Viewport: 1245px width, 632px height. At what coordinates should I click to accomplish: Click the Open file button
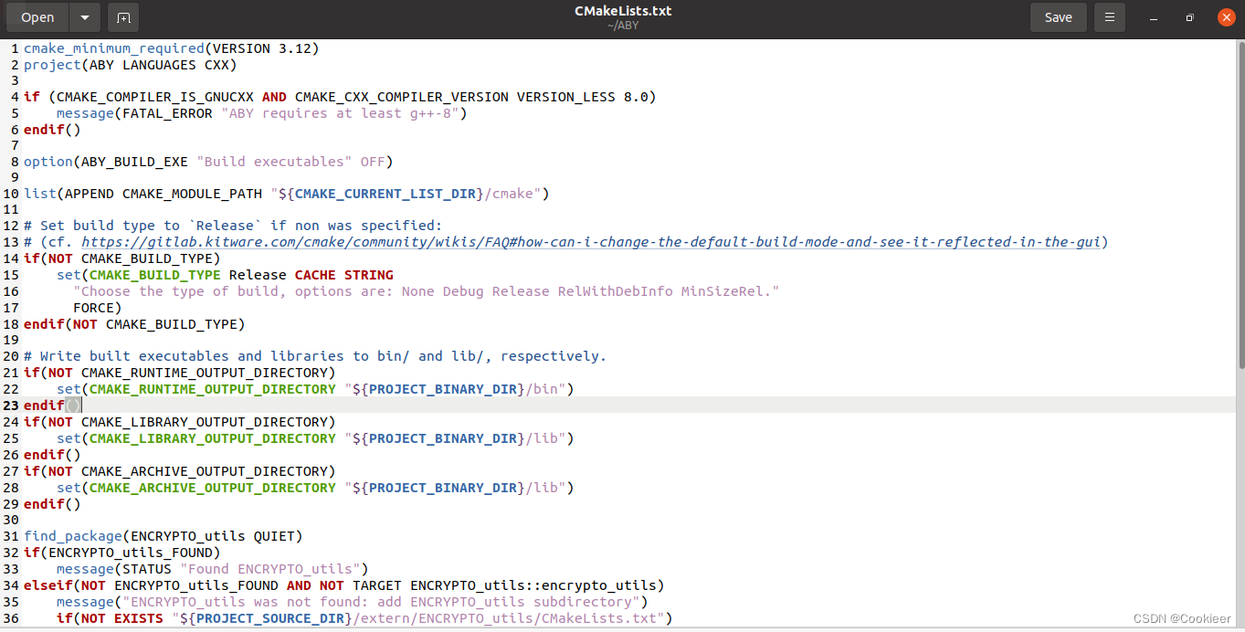[37, 17]
